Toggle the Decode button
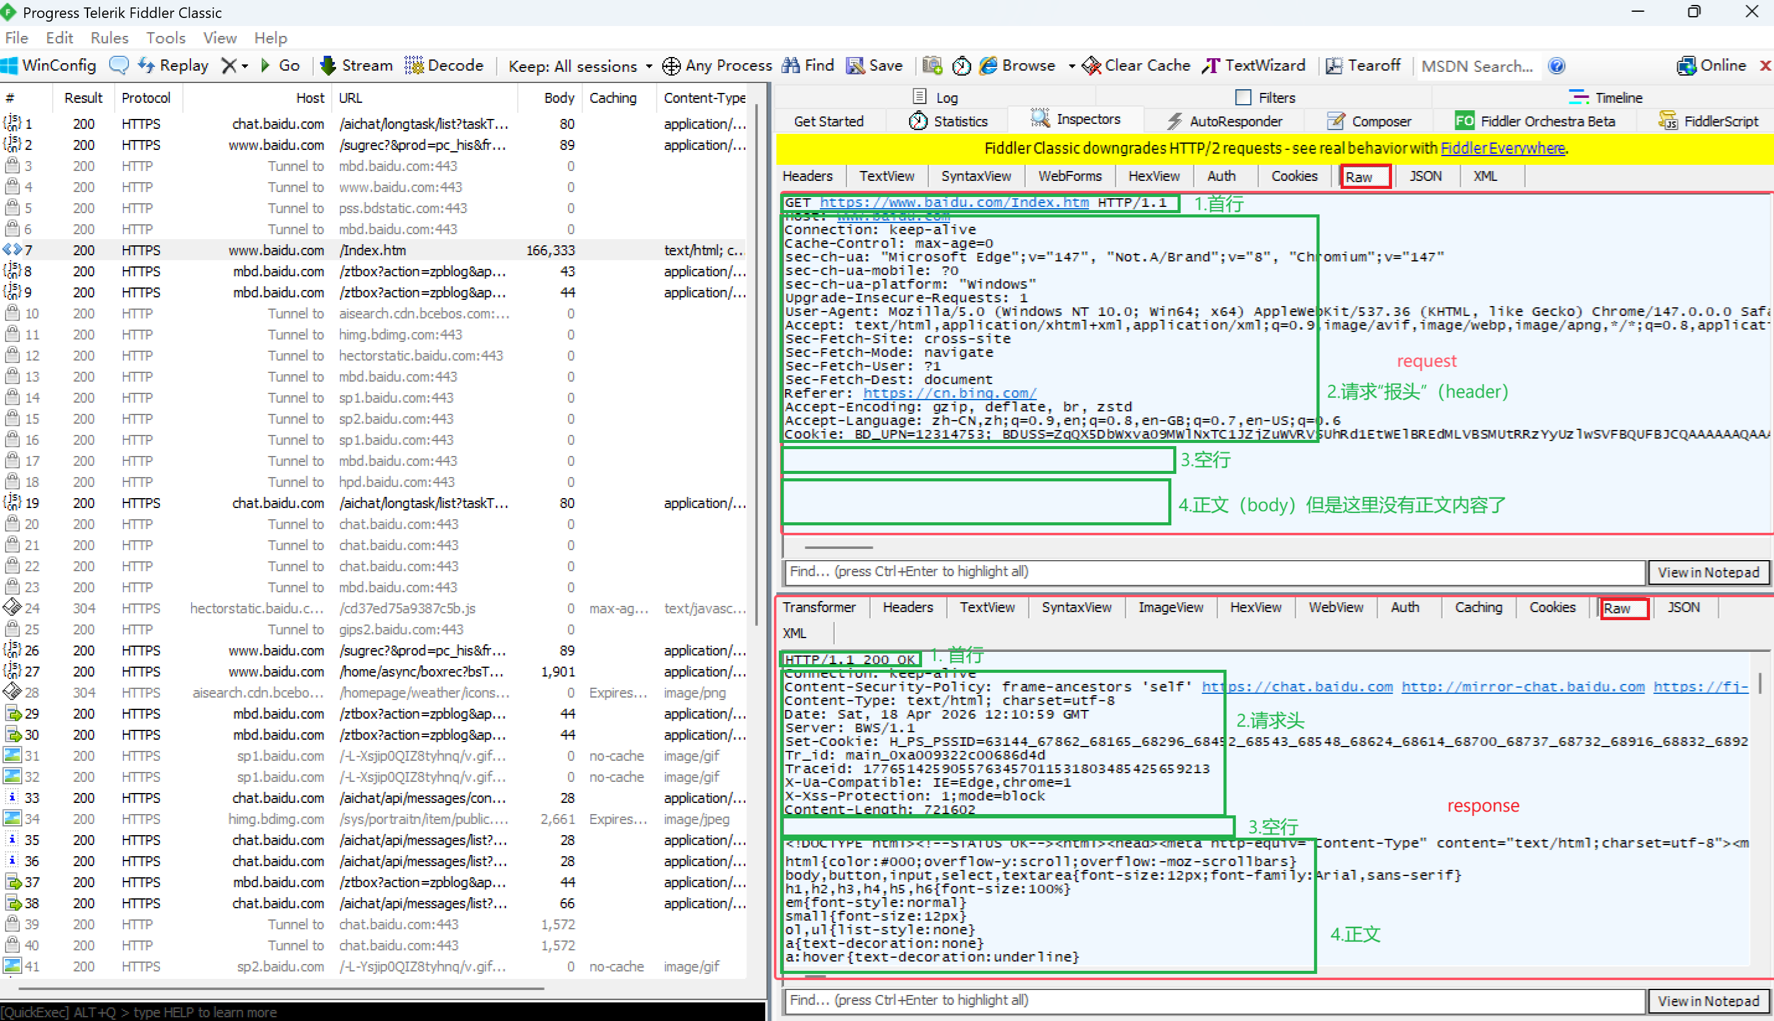 (444, 65)
